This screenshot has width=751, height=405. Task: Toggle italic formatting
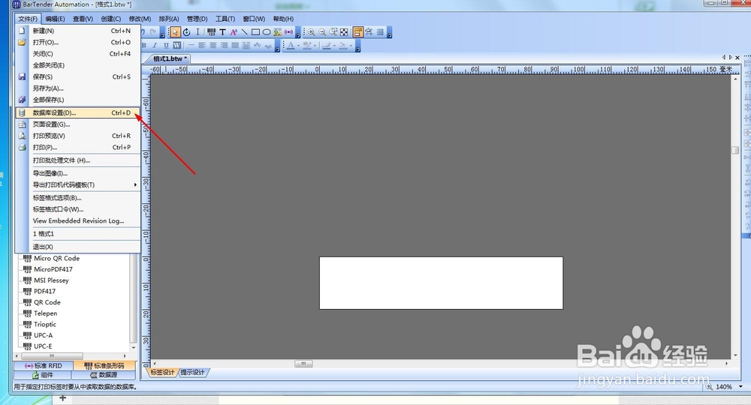coord(155,46)
